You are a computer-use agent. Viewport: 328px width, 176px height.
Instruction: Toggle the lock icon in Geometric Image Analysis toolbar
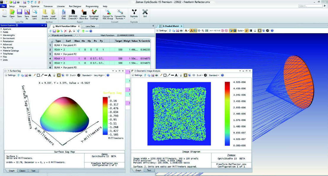pyautogui.click(x=181, y=75)
